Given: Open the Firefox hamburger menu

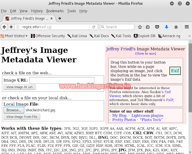Looking at the screenshot, I should click(x=187, y=27).
